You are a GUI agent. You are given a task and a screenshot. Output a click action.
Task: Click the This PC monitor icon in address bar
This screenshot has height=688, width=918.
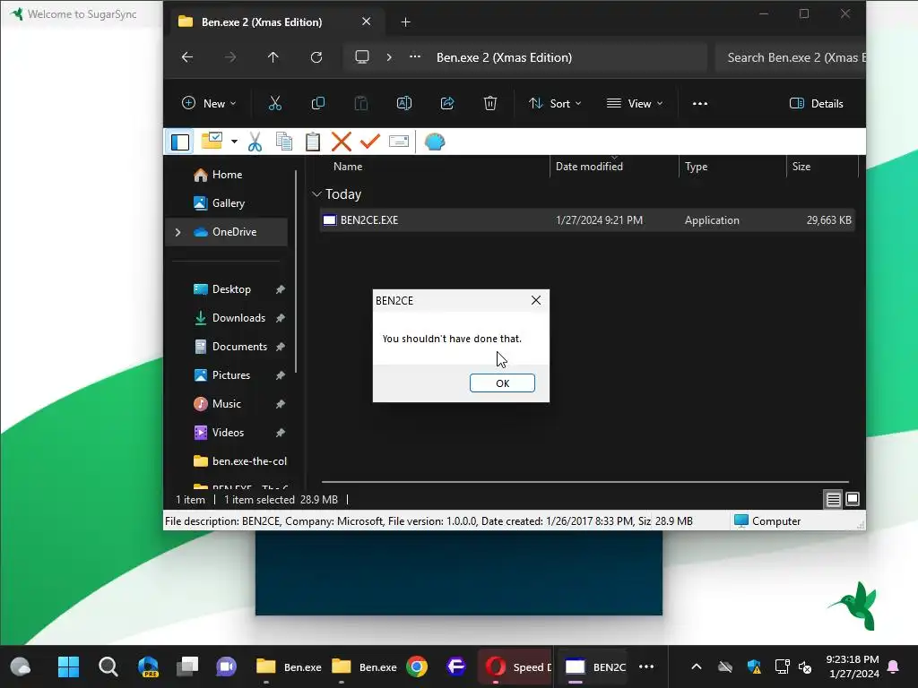pos(362,57)
